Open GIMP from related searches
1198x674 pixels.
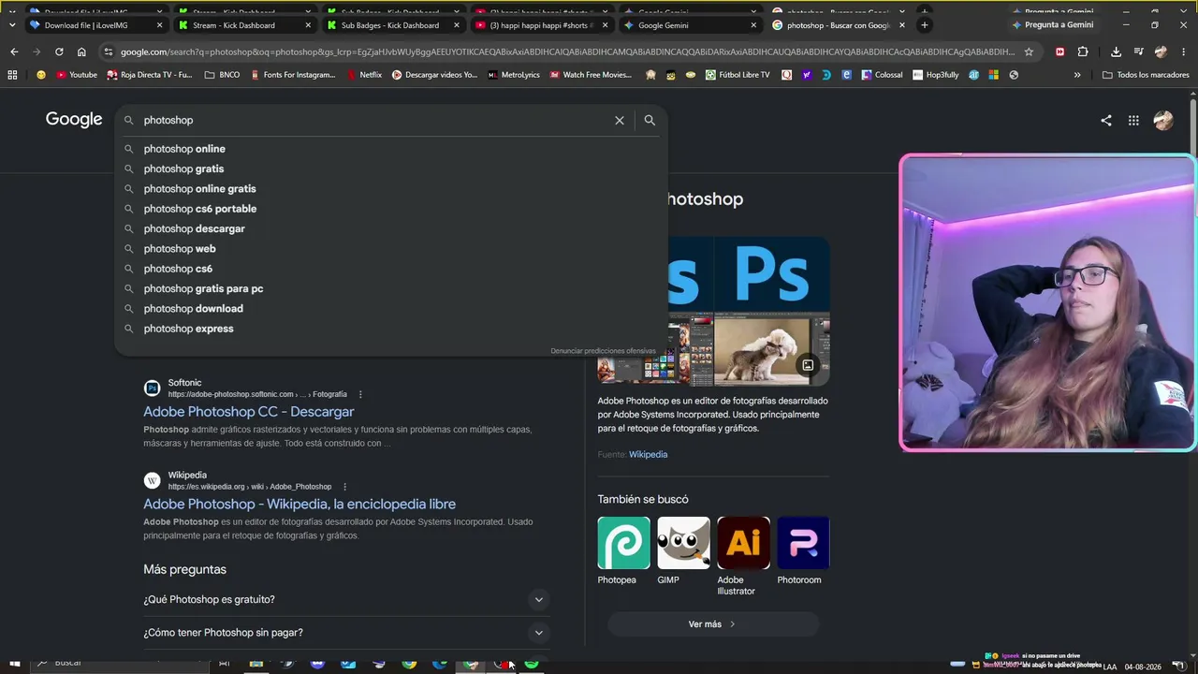pyautogui.click(x=683, y=551)
